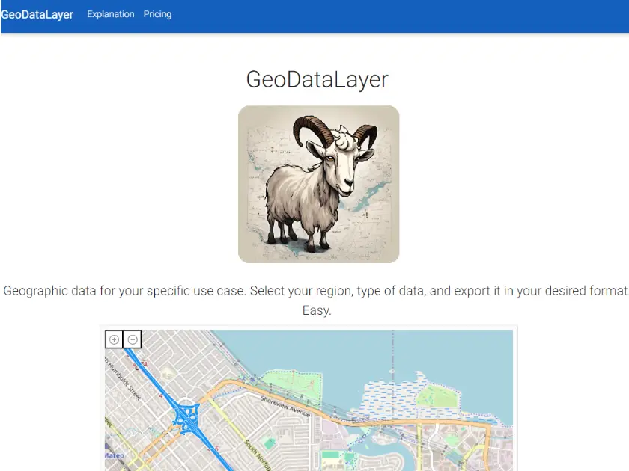Click the GeoDataLayer brand in the navbar
Image resolution: width=629 pixels, height=471 pixels.
[x=37, y=14]
